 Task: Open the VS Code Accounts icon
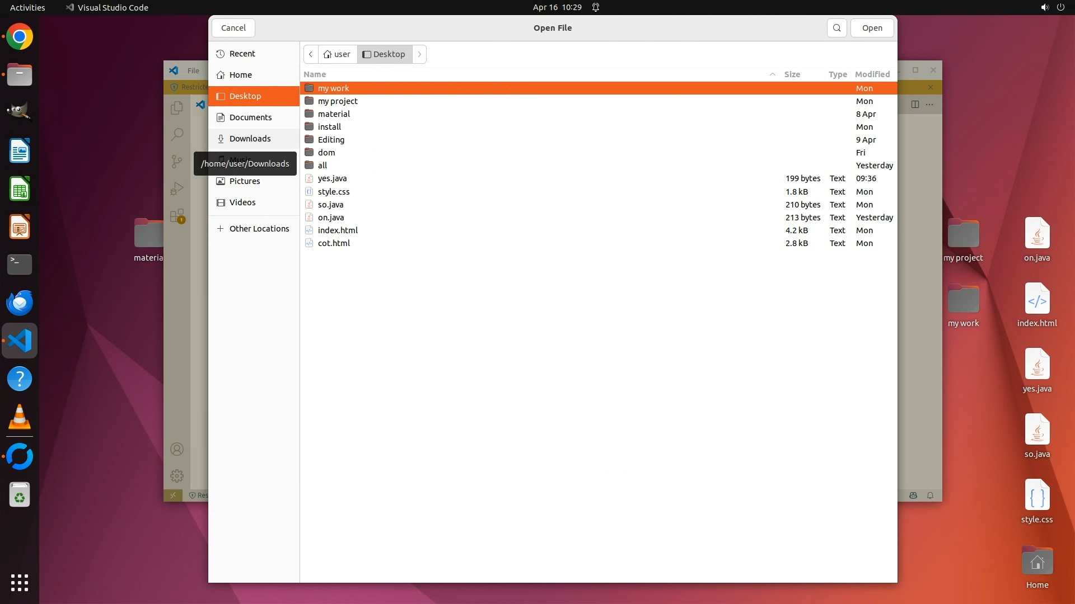point(177,449)
